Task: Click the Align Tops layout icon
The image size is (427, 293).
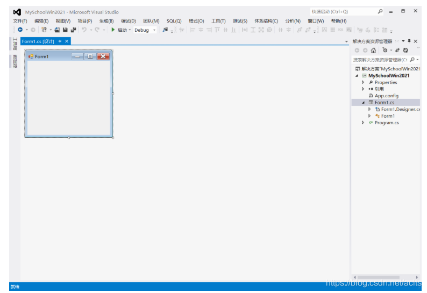Action: coord(217,30)
